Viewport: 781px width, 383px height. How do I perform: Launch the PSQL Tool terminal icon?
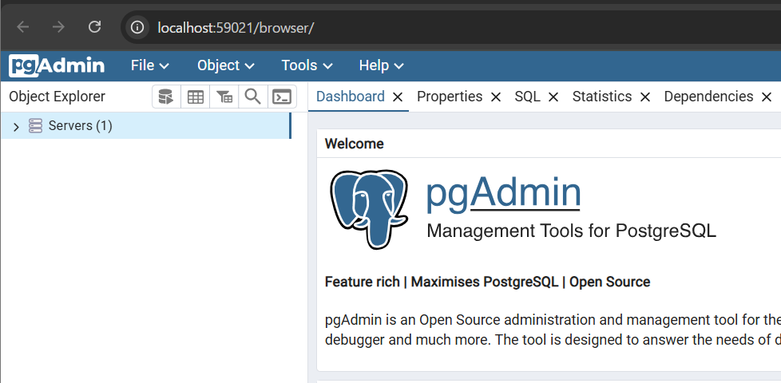coord(283,97)
